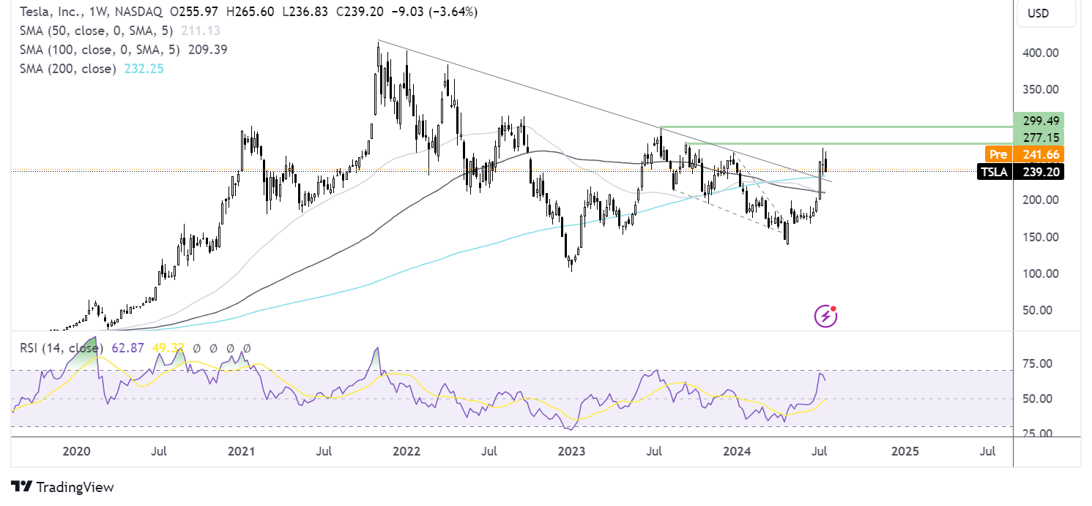Click the 2023 time axis label
1092x506 pixels.
[572, 451]
